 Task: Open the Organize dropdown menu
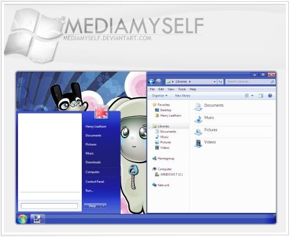coord(160,96)
